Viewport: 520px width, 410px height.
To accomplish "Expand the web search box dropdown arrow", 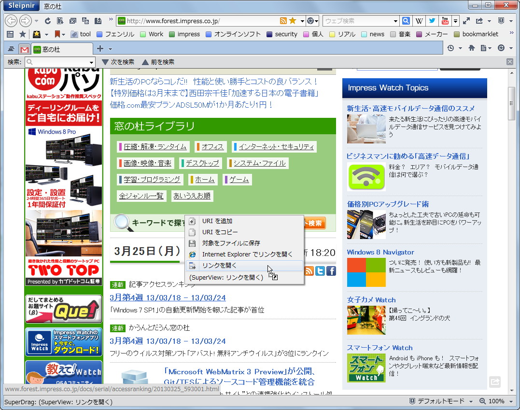I will pos(395,21).
